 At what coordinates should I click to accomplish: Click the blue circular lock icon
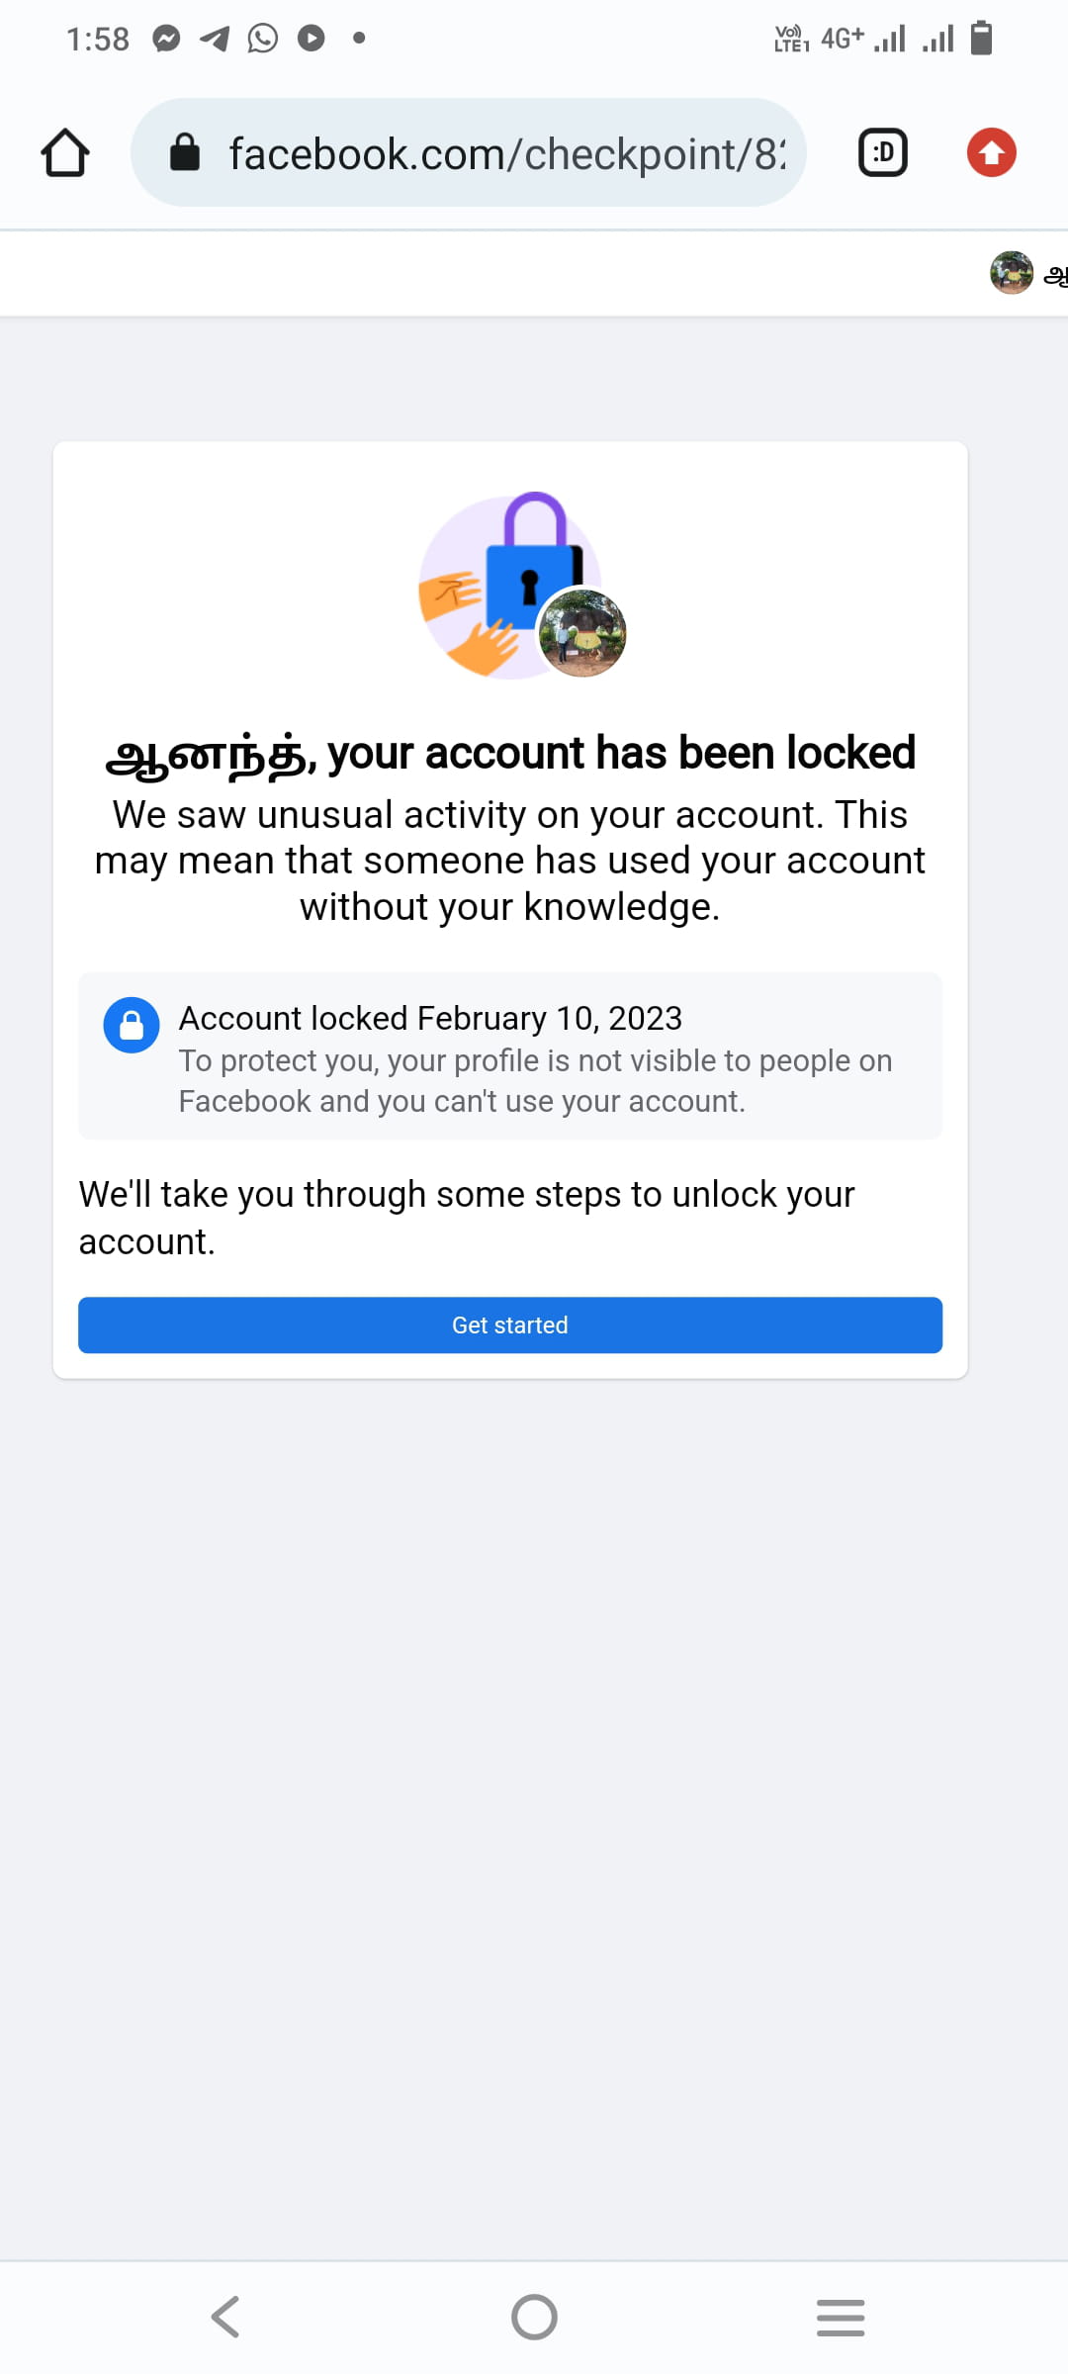pos(132,1025)
